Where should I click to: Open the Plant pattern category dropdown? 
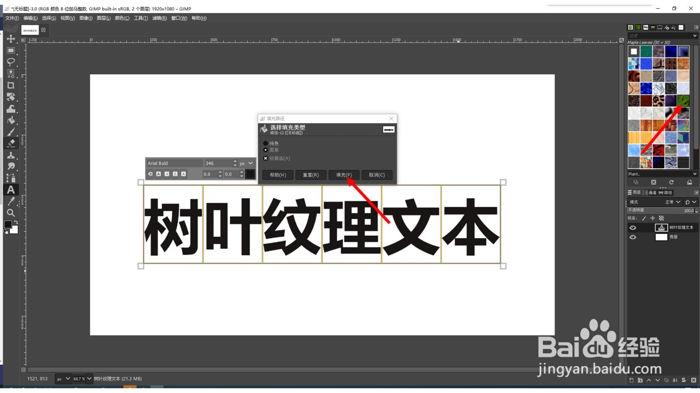tap(694, 173)
